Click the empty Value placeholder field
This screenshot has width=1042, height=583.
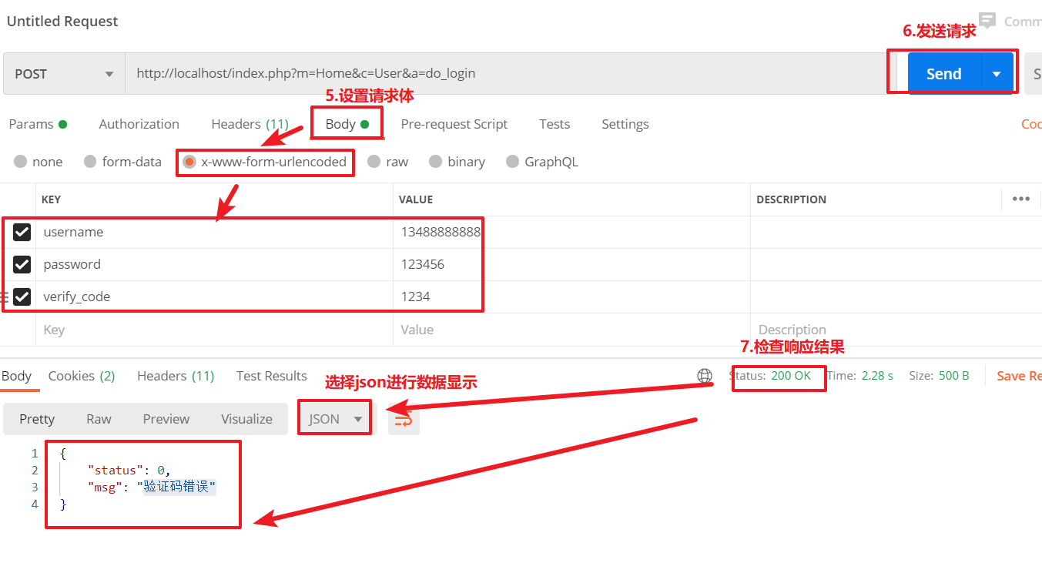pyautogui.click(x=571, y=330)
